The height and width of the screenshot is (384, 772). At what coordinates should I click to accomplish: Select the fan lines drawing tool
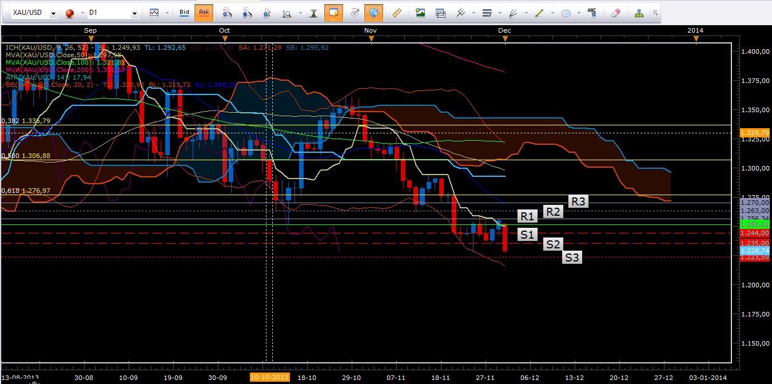(x=514, y=12)
